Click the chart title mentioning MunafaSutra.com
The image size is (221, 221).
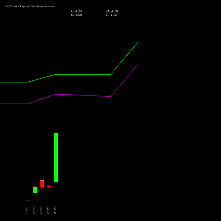pos(30,7)
